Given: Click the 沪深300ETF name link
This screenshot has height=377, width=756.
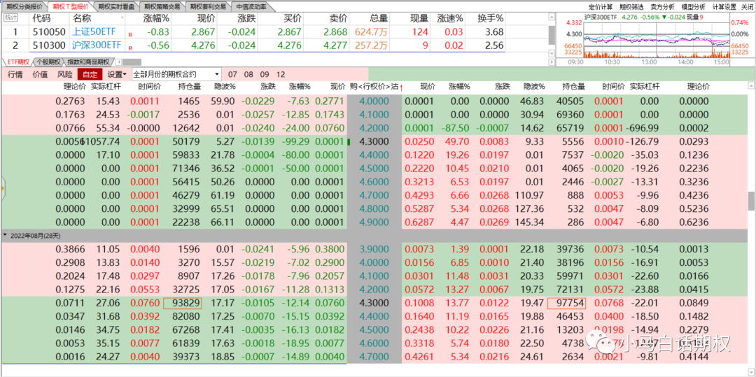Looking at the screenshot, I should click(x=97, y=45).
